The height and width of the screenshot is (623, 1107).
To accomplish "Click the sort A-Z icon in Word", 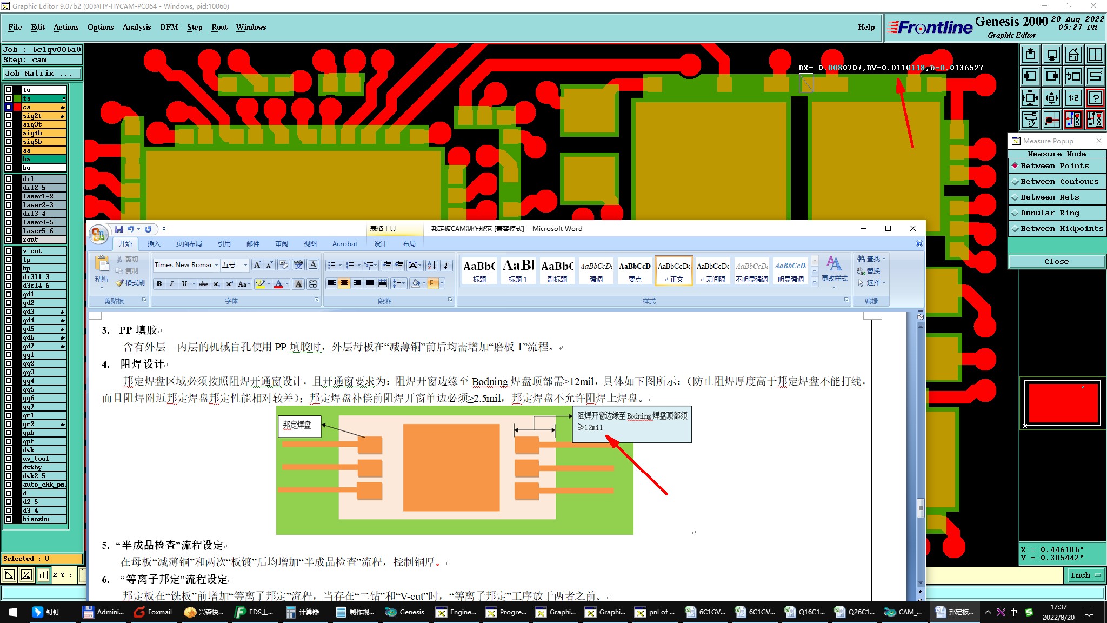I will coord(431,265).
